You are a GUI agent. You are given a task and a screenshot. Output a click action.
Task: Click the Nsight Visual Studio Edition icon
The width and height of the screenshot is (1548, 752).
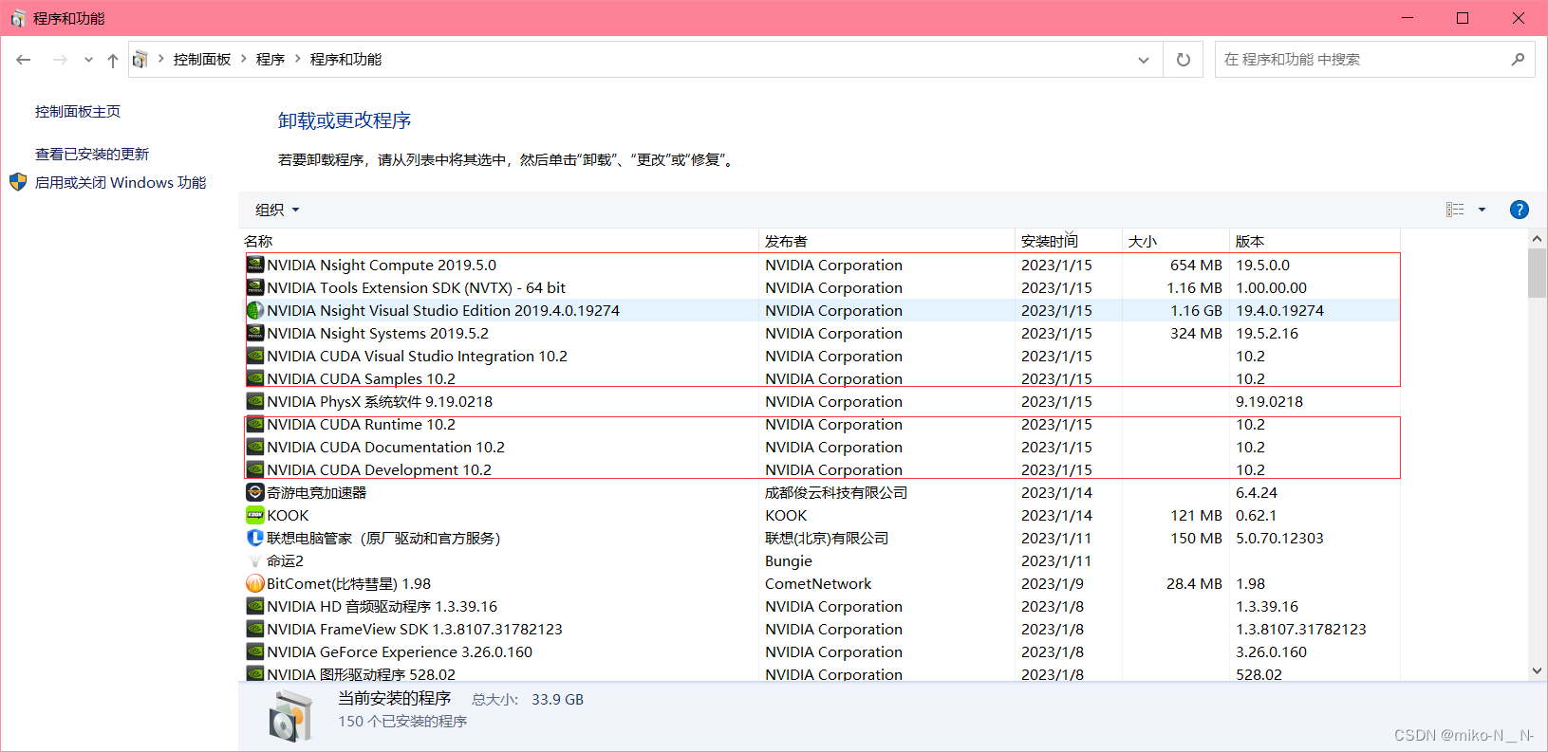[x=254, y=310]
